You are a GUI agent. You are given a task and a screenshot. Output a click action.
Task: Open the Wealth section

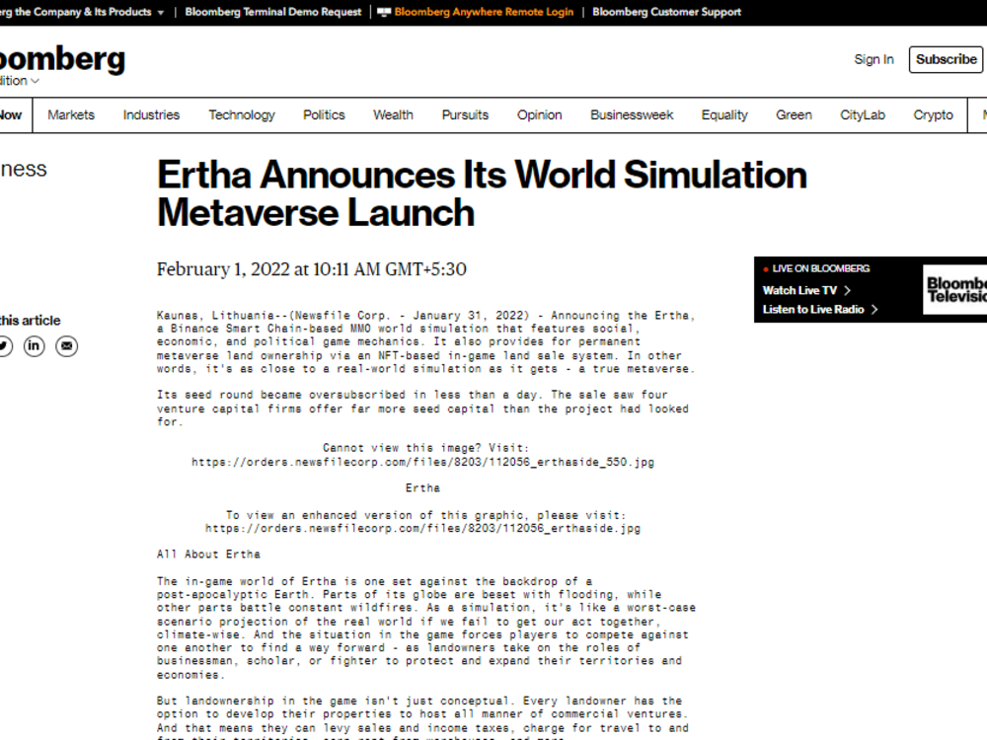tap(394, 115)
